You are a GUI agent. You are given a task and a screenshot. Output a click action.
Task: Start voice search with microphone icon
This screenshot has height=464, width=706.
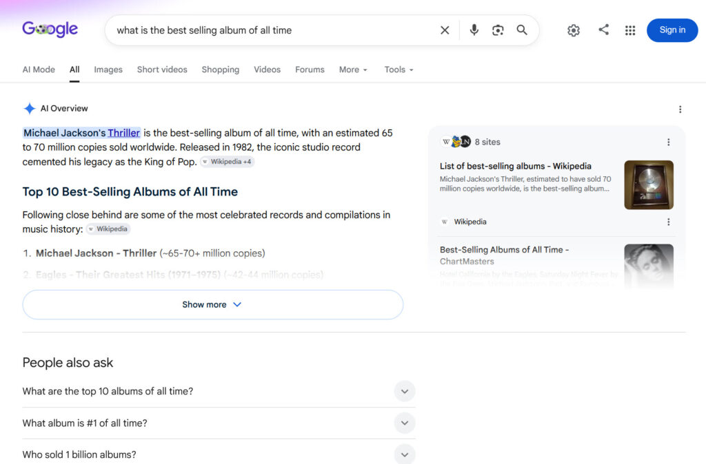474,30
